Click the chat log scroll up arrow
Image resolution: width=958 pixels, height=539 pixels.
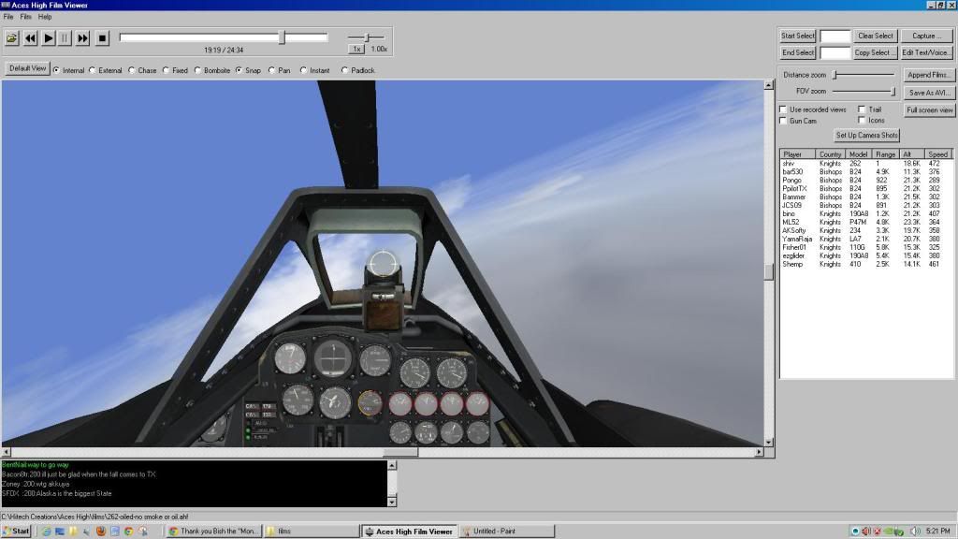point(392,466)
